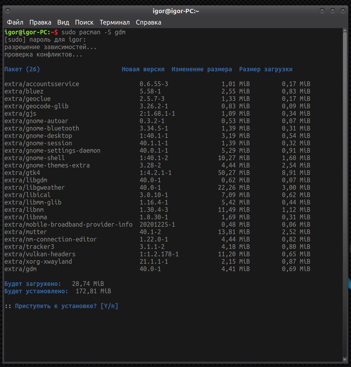Viewport: 351px width, 367px height.
Task: Click the 'Изменение размера' column header
Action: click(x=202, y=69)
